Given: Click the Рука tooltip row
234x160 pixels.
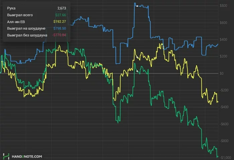Looking at the screenshot, I should 36,8.
